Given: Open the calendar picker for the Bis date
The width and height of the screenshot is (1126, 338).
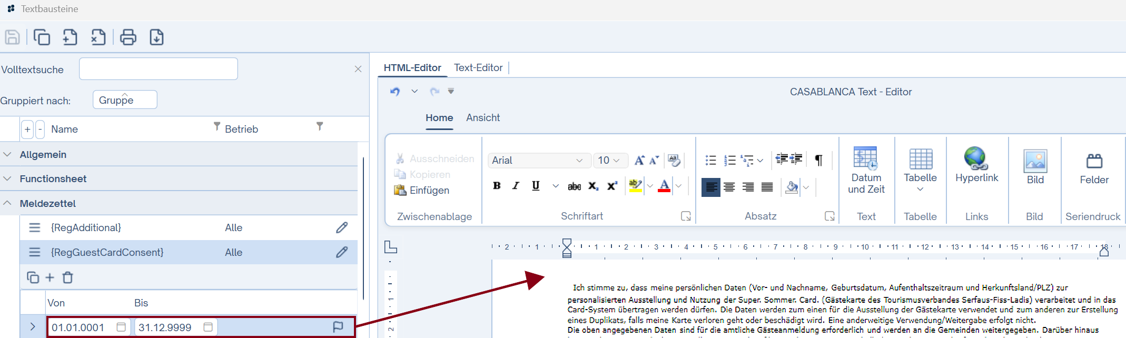Looking at the screenshot, I should click(208, 327).
